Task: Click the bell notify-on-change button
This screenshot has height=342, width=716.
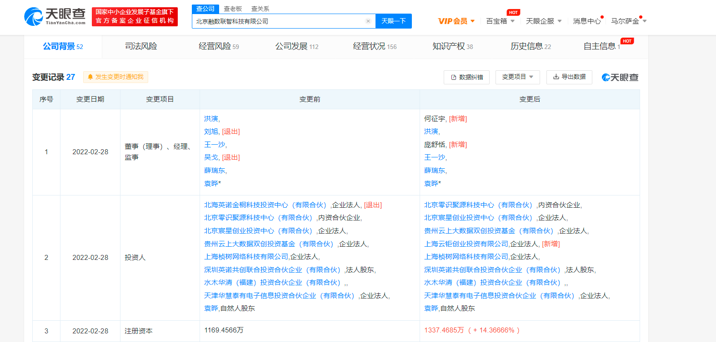Action: (115, 77)
